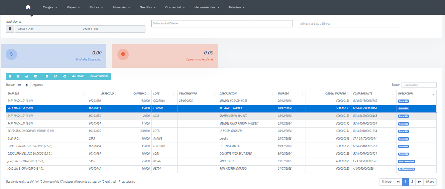
Task: Select the VINO TINTO row
Action: pyautogui.click(x=221, y=161)
